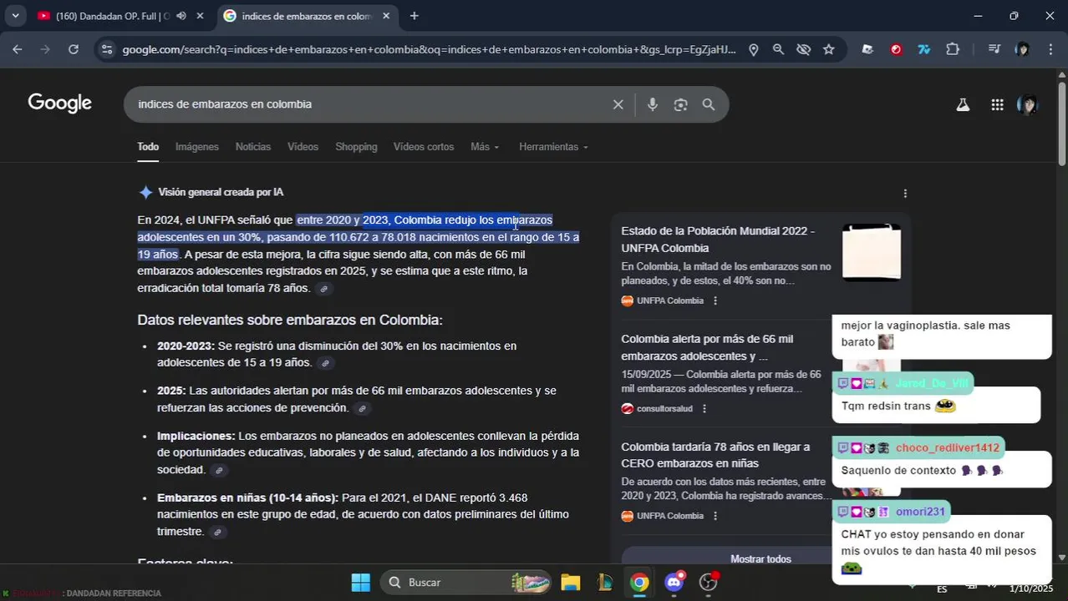
Task: Close the indices de embarazos tab
Action: pyautogui.click(x=385, y=16)
